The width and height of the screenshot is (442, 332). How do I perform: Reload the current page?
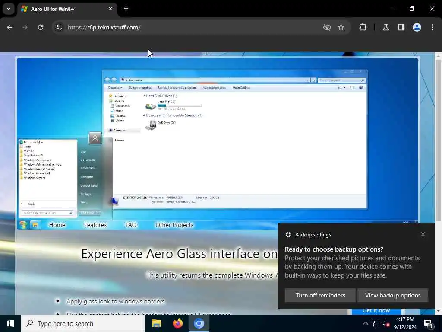click(x=41, y=27)
